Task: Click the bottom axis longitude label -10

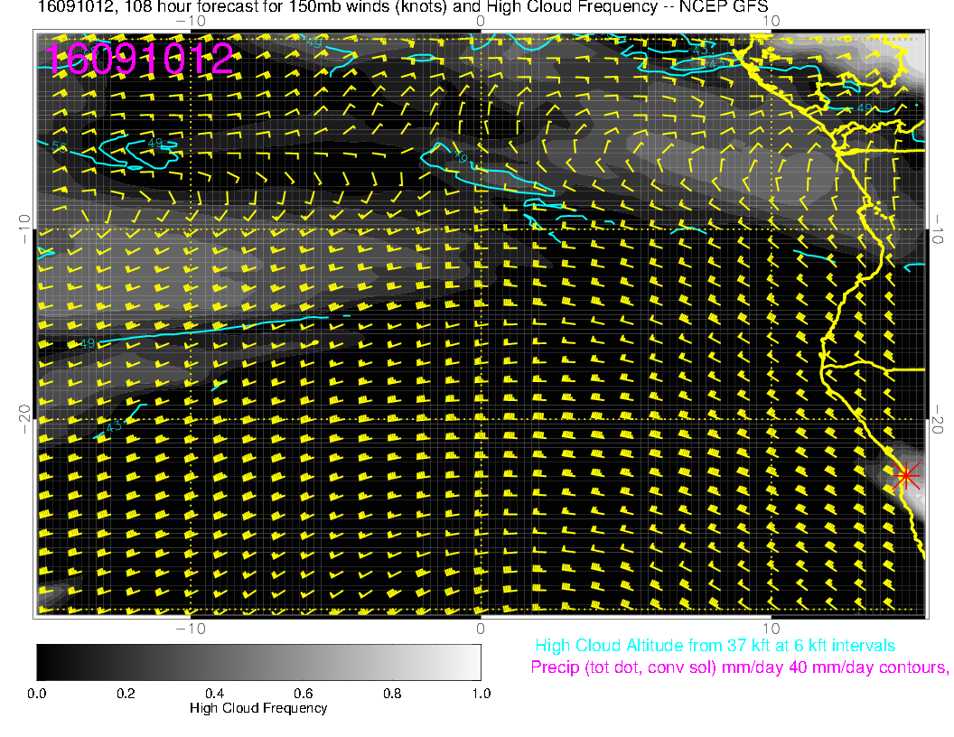Action: (191, 629)
